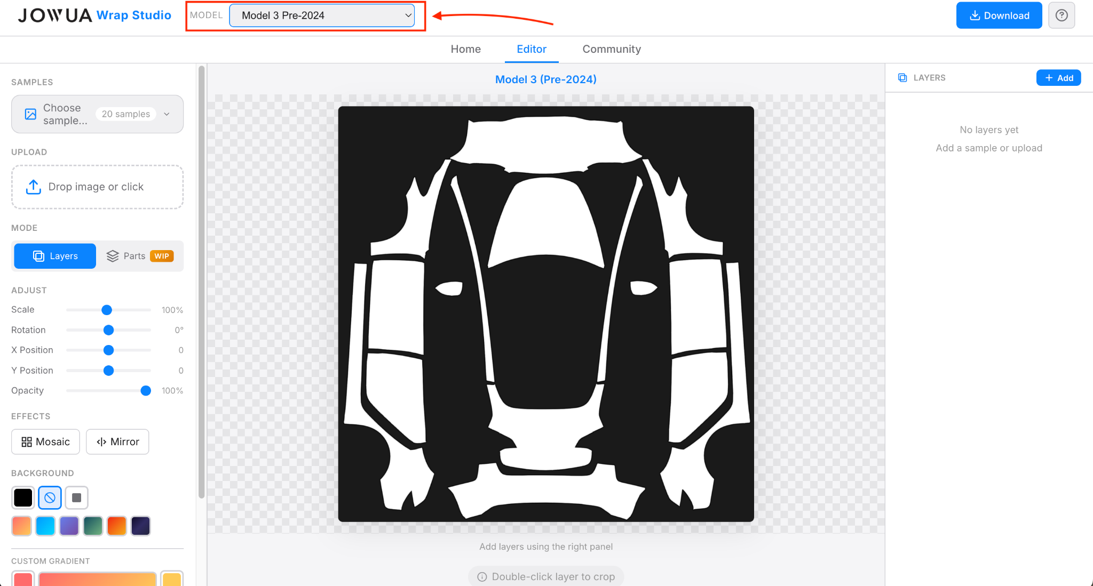Click the Layers panel header icon
The width and height of the screenshot is (1093, 586).
click(x=902, y=78)
